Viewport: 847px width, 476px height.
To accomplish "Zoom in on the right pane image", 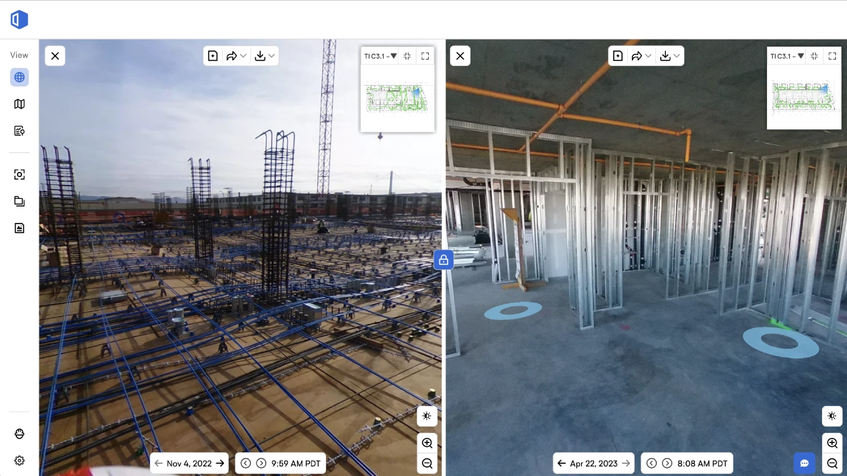I will [832, 443].
